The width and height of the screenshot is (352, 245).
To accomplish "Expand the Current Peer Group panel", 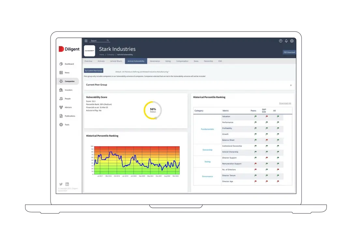I will 291,85.
